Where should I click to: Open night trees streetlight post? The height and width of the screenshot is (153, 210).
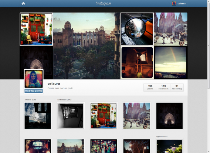pyautogui.click(x=136, y=146)
